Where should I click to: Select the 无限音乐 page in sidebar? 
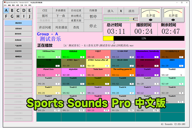tap(18, 40)
